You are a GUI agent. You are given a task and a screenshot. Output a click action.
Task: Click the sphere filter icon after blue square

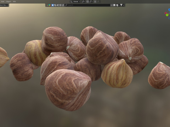click(55, 5)
